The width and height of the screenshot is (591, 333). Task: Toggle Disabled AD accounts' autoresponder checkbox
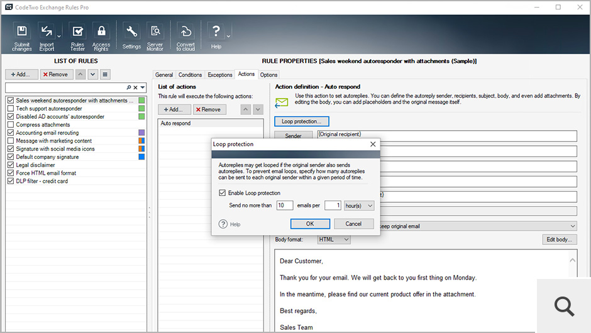click(11, 116)
